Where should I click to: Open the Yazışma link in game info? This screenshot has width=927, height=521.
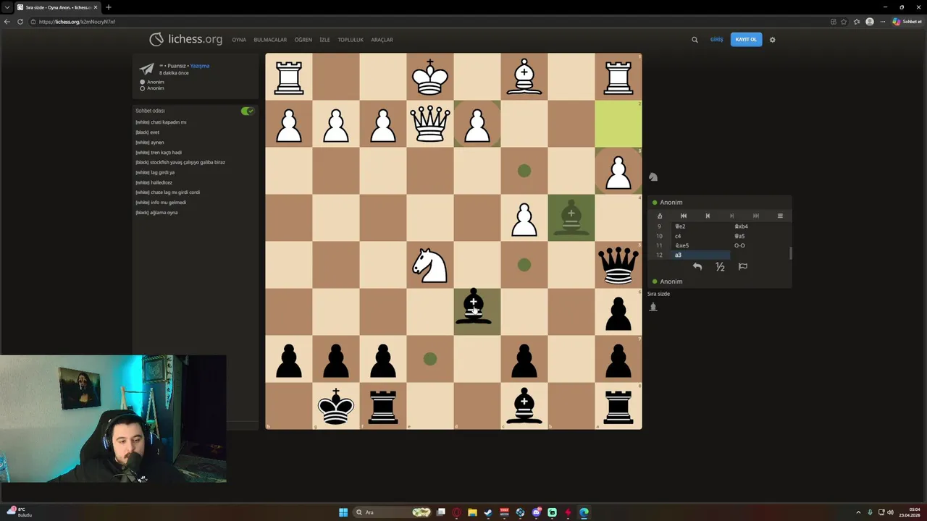pos(200,66)
